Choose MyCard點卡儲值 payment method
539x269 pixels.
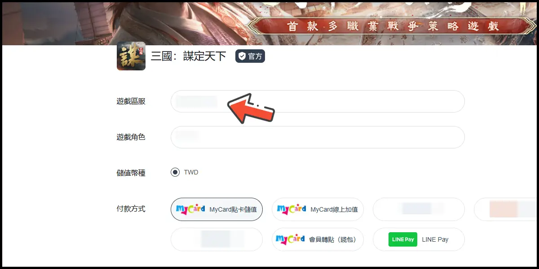(x=216, y=209)
